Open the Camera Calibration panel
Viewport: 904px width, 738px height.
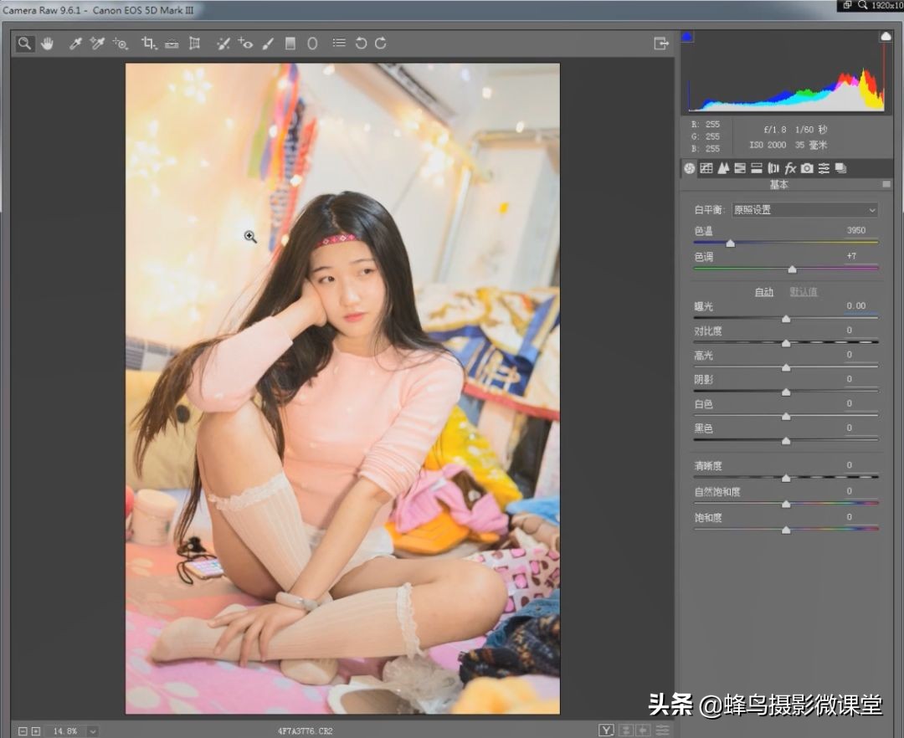coord(807,168)
